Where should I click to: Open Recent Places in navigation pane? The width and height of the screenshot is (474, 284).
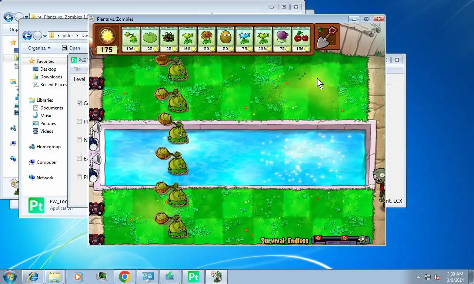coord(54,85)
